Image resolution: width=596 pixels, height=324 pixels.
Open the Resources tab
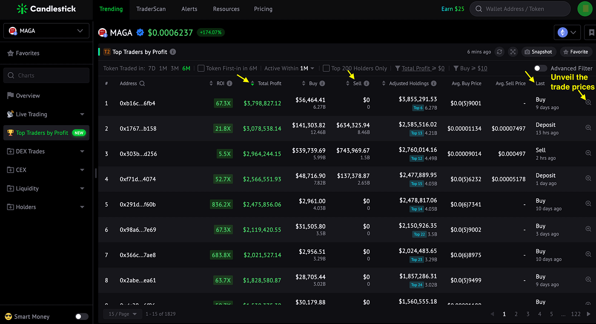point(226,9)
